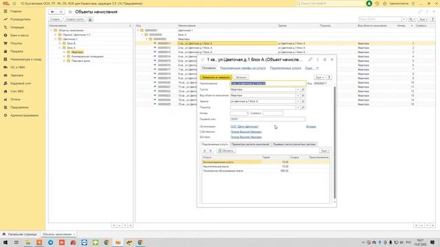Expand the Блок В tree node
This screenshot has height=247, width=440.
(x=60, y=43)
